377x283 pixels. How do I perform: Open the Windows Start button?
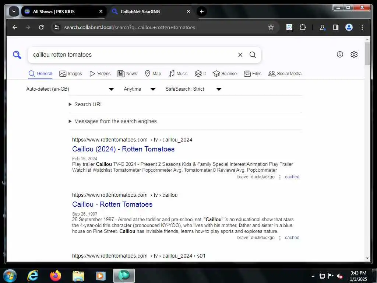10,276
